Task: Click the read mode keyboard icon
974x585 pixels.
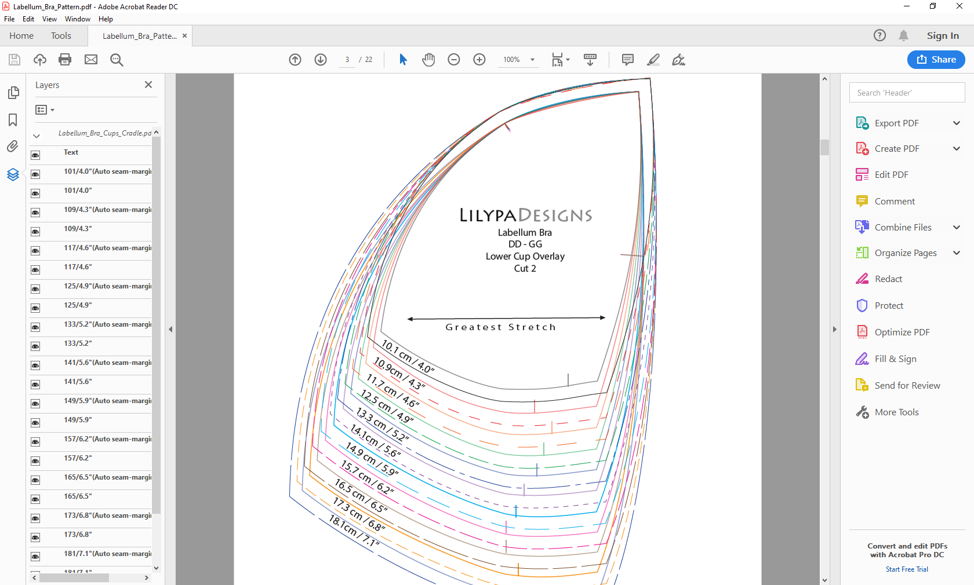Action: click(x=590, y=60)
